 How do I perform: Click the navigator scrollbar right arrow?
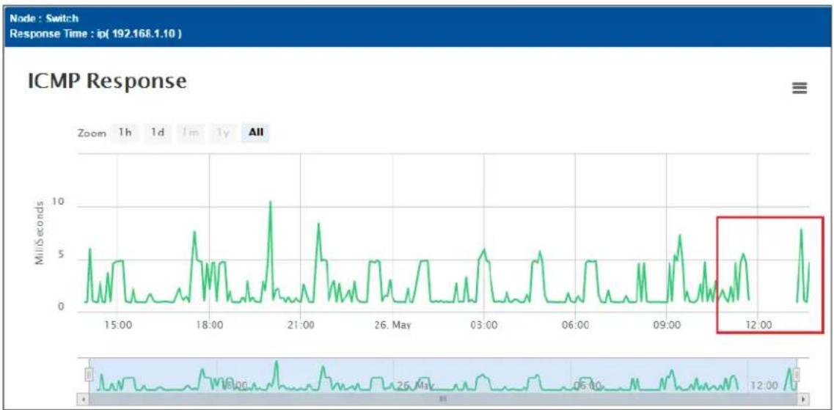(803, 398)
